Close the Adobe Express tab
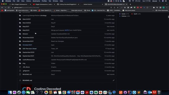169x95 pixels. pos(102,4)
